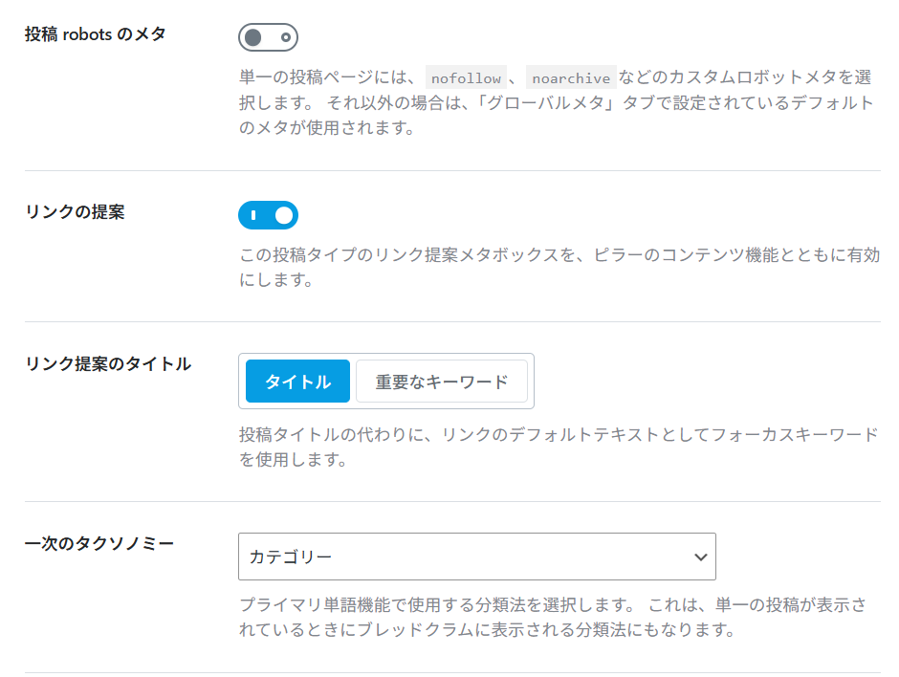
Task: Choose 重要なキーワード for link suggestion title
Action: [441, 382]
